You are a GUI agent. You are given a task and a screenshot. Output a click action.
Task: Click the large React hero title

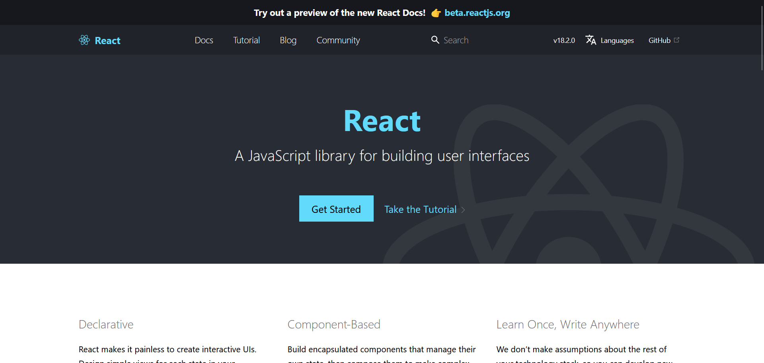(x=382, y=121)
